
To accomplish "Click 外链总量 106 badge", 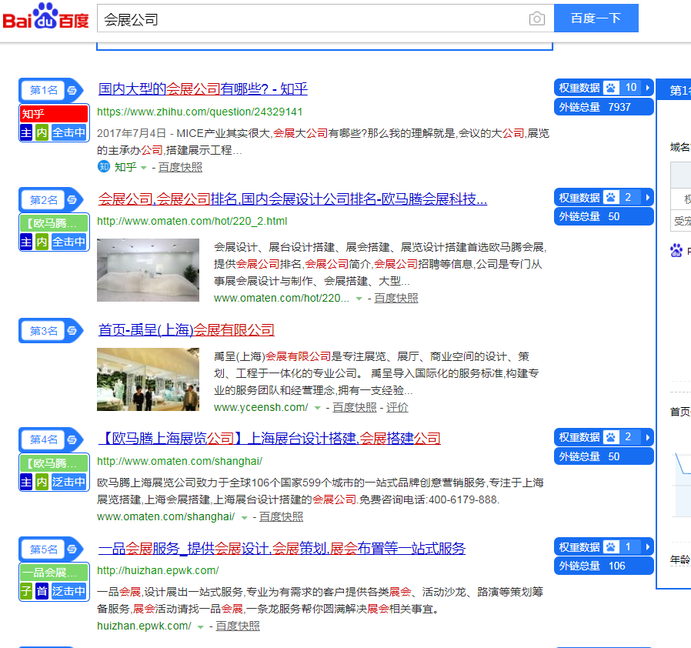I will (x=604, y=566).
